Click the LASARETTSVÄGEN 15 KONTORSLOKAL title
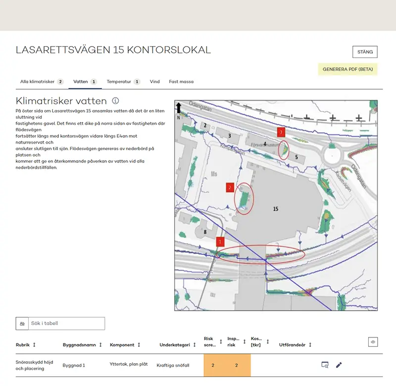Image resolution: width=396 pixels, height=386 pixels. pyautogui.click(x=113, y=50)
